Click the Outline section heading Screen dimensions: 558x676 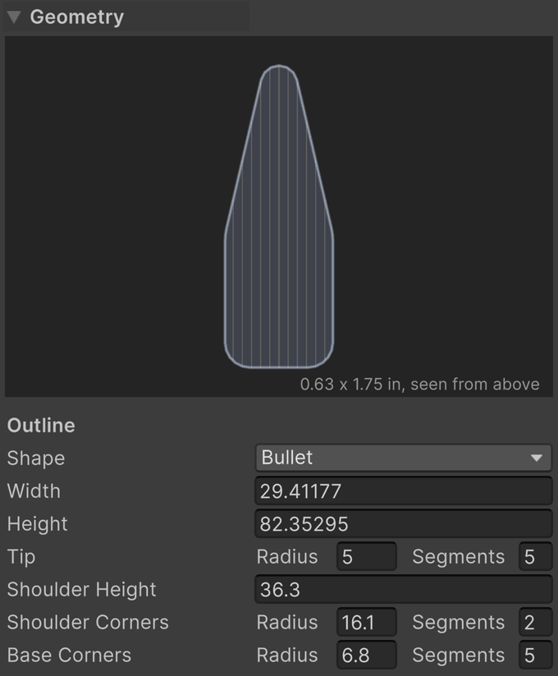[41, 426]
